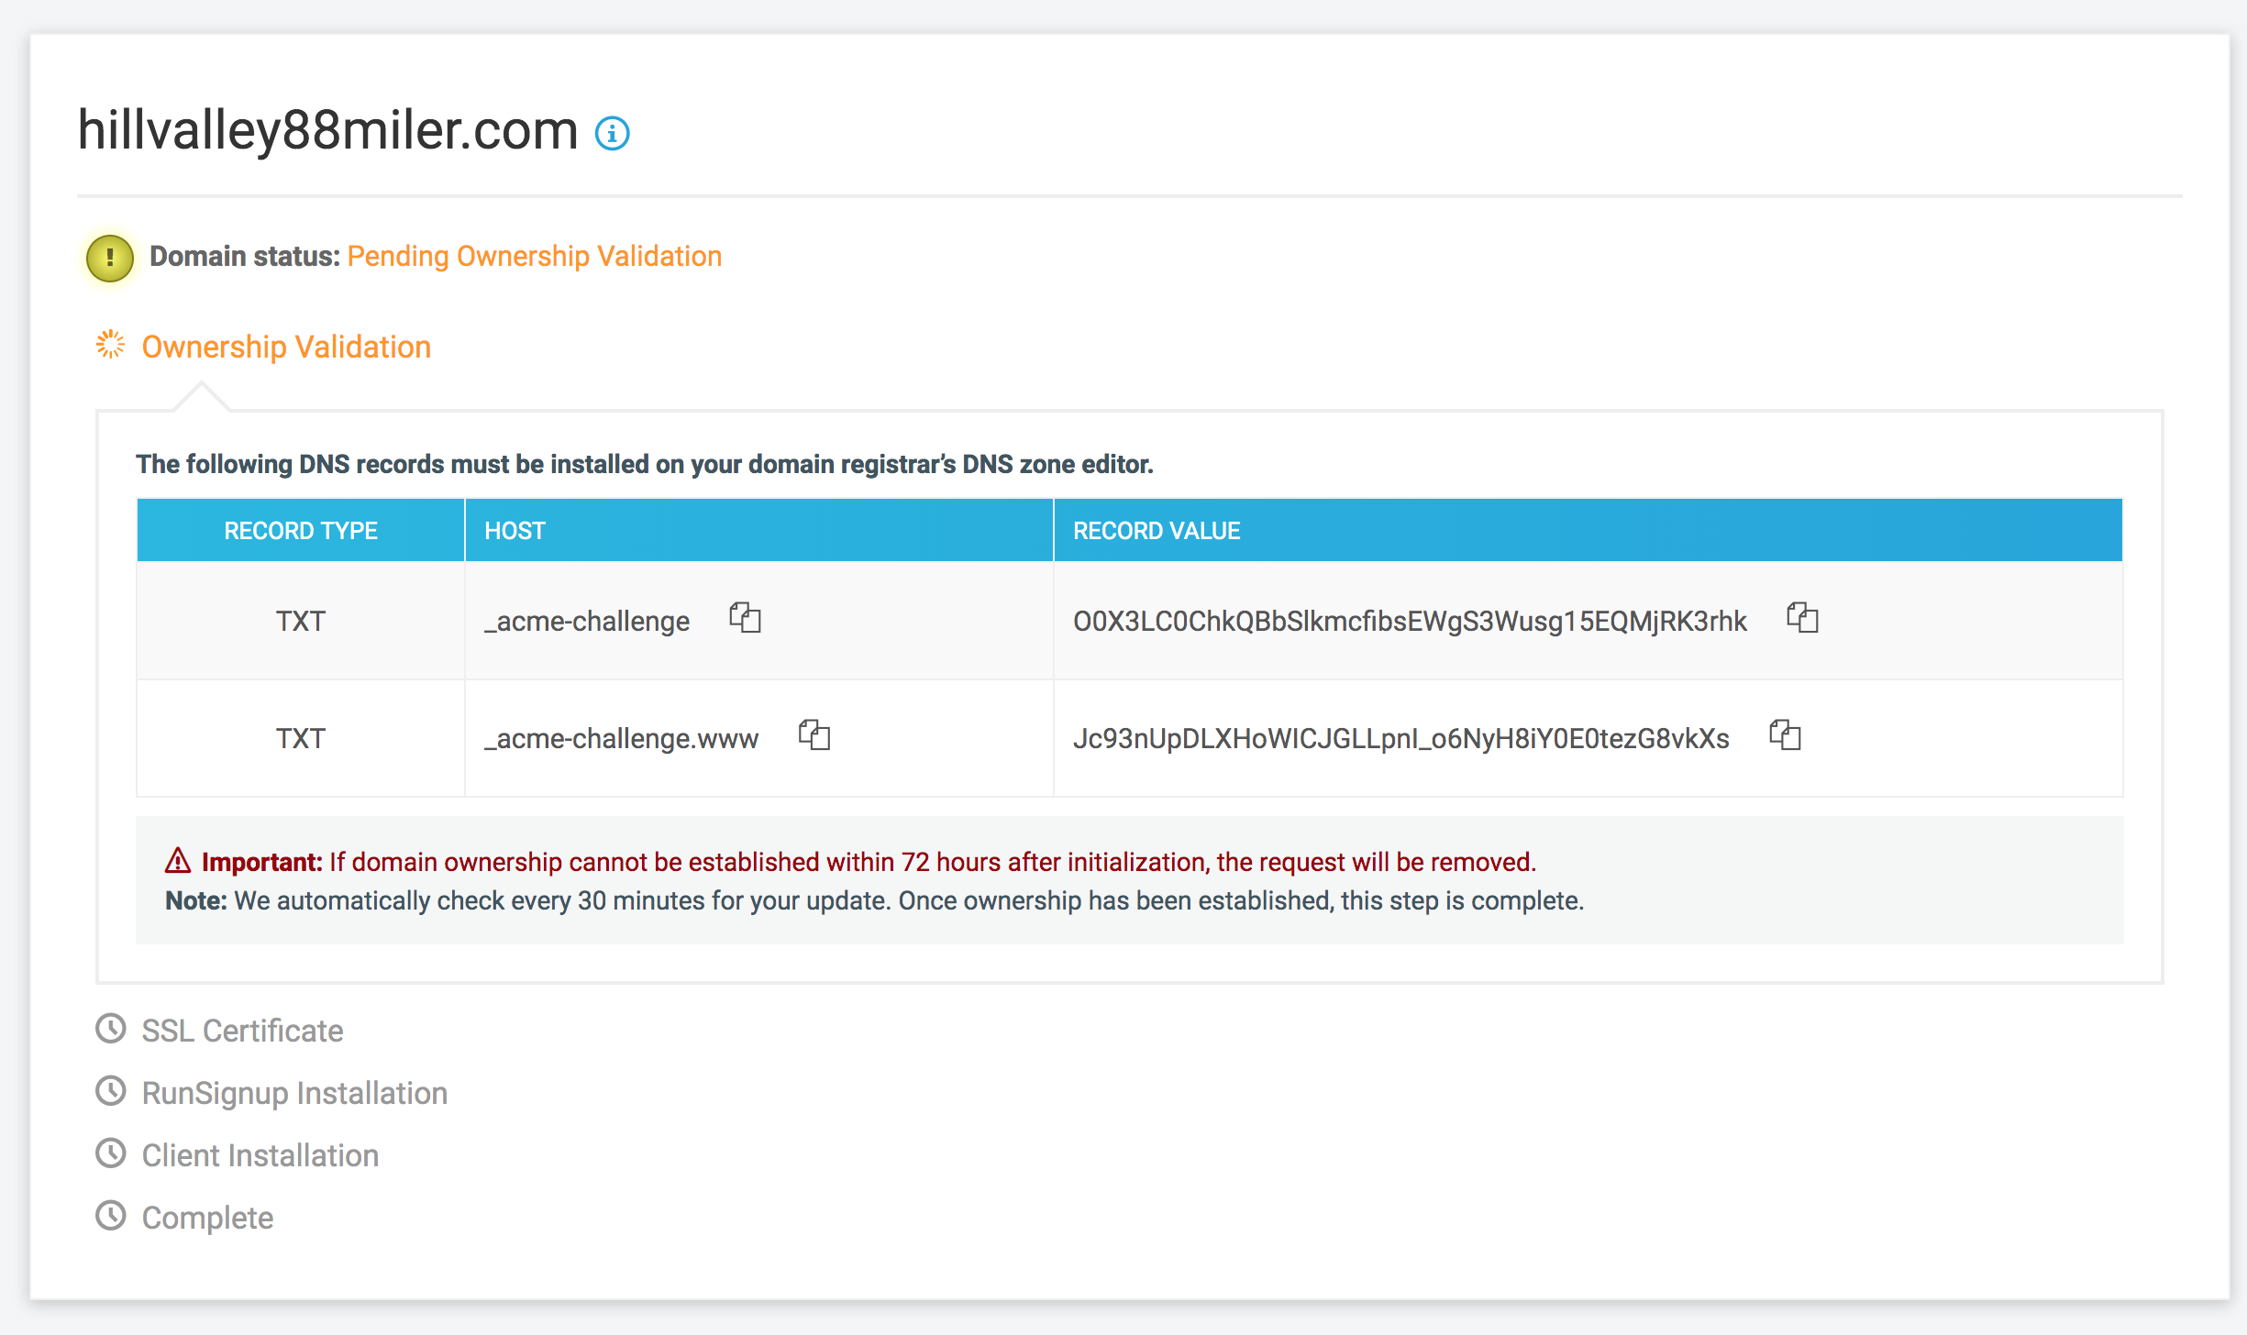Click the HOST column header
The image size is (2247, 1335).
coord(515,531)
